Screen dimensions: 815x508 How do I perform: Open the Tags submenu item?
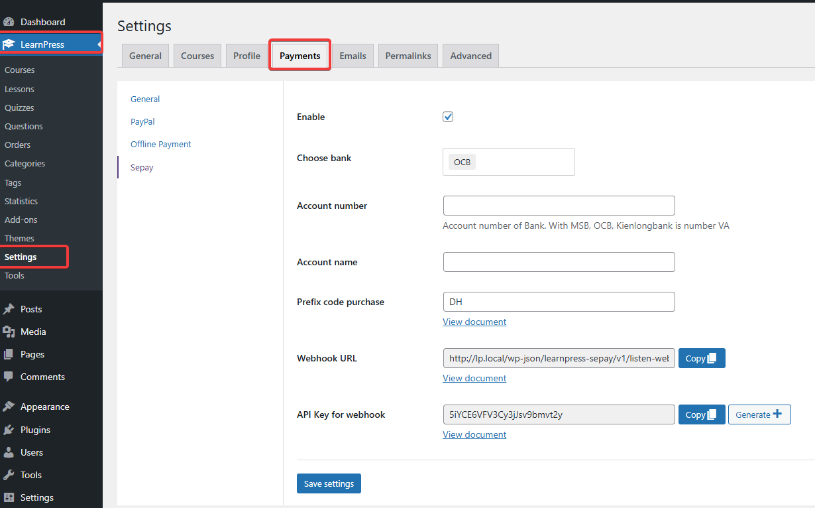point(13,182)
